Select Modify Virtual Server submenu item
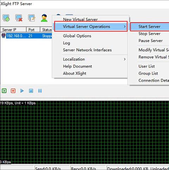Screen dimensions: 169x170 154,50
